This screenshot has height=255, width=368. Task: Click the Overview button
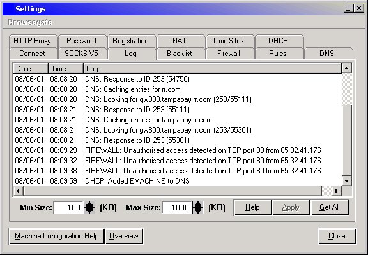point(124,236)
